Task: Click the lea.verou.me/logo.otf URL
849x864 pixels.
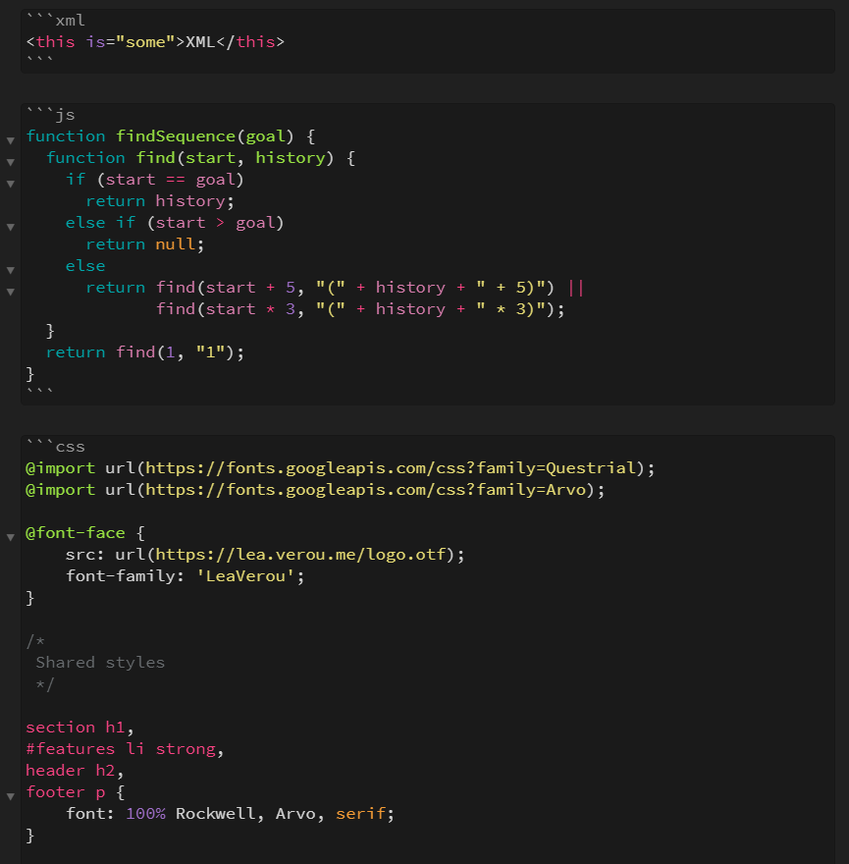Action: click(x=300, y=555)
